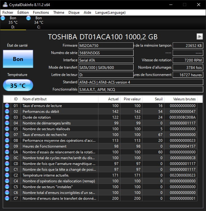Click the Fonctionnalités field S.M.A.R.T., APM, NCQ
Image resolution: width=206 pixels, height=211 pixels.
pyautogui.click(x=141, y=89)
